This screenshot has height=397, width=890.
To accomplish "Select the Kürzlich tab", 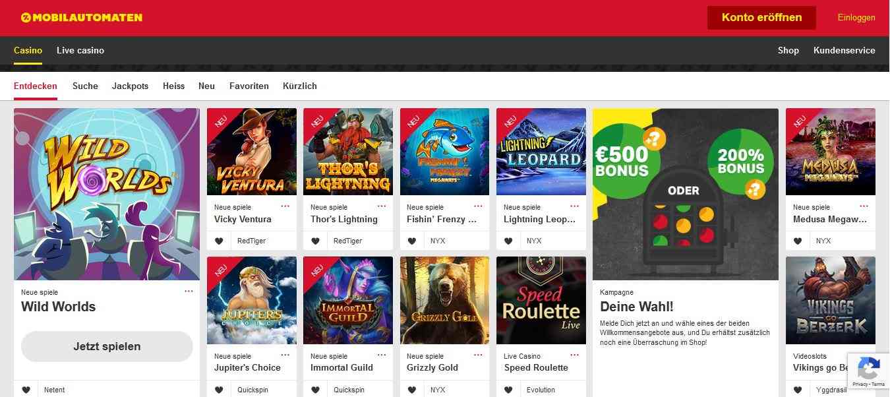I will point(300,86).
